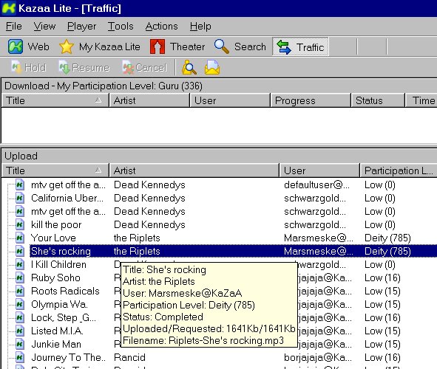Click file icon next to I Kill Children
The height and width of the screenshot is (369, 437).
pyautogui.click(x=19, y=264)
